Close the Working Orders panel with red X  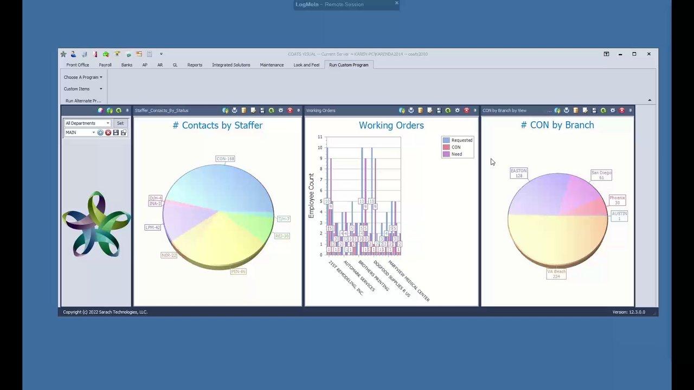(x=466, y=110)
